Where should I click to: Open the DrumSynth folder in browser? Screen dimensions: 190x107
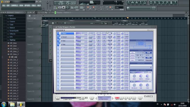(x=14, y=31)
